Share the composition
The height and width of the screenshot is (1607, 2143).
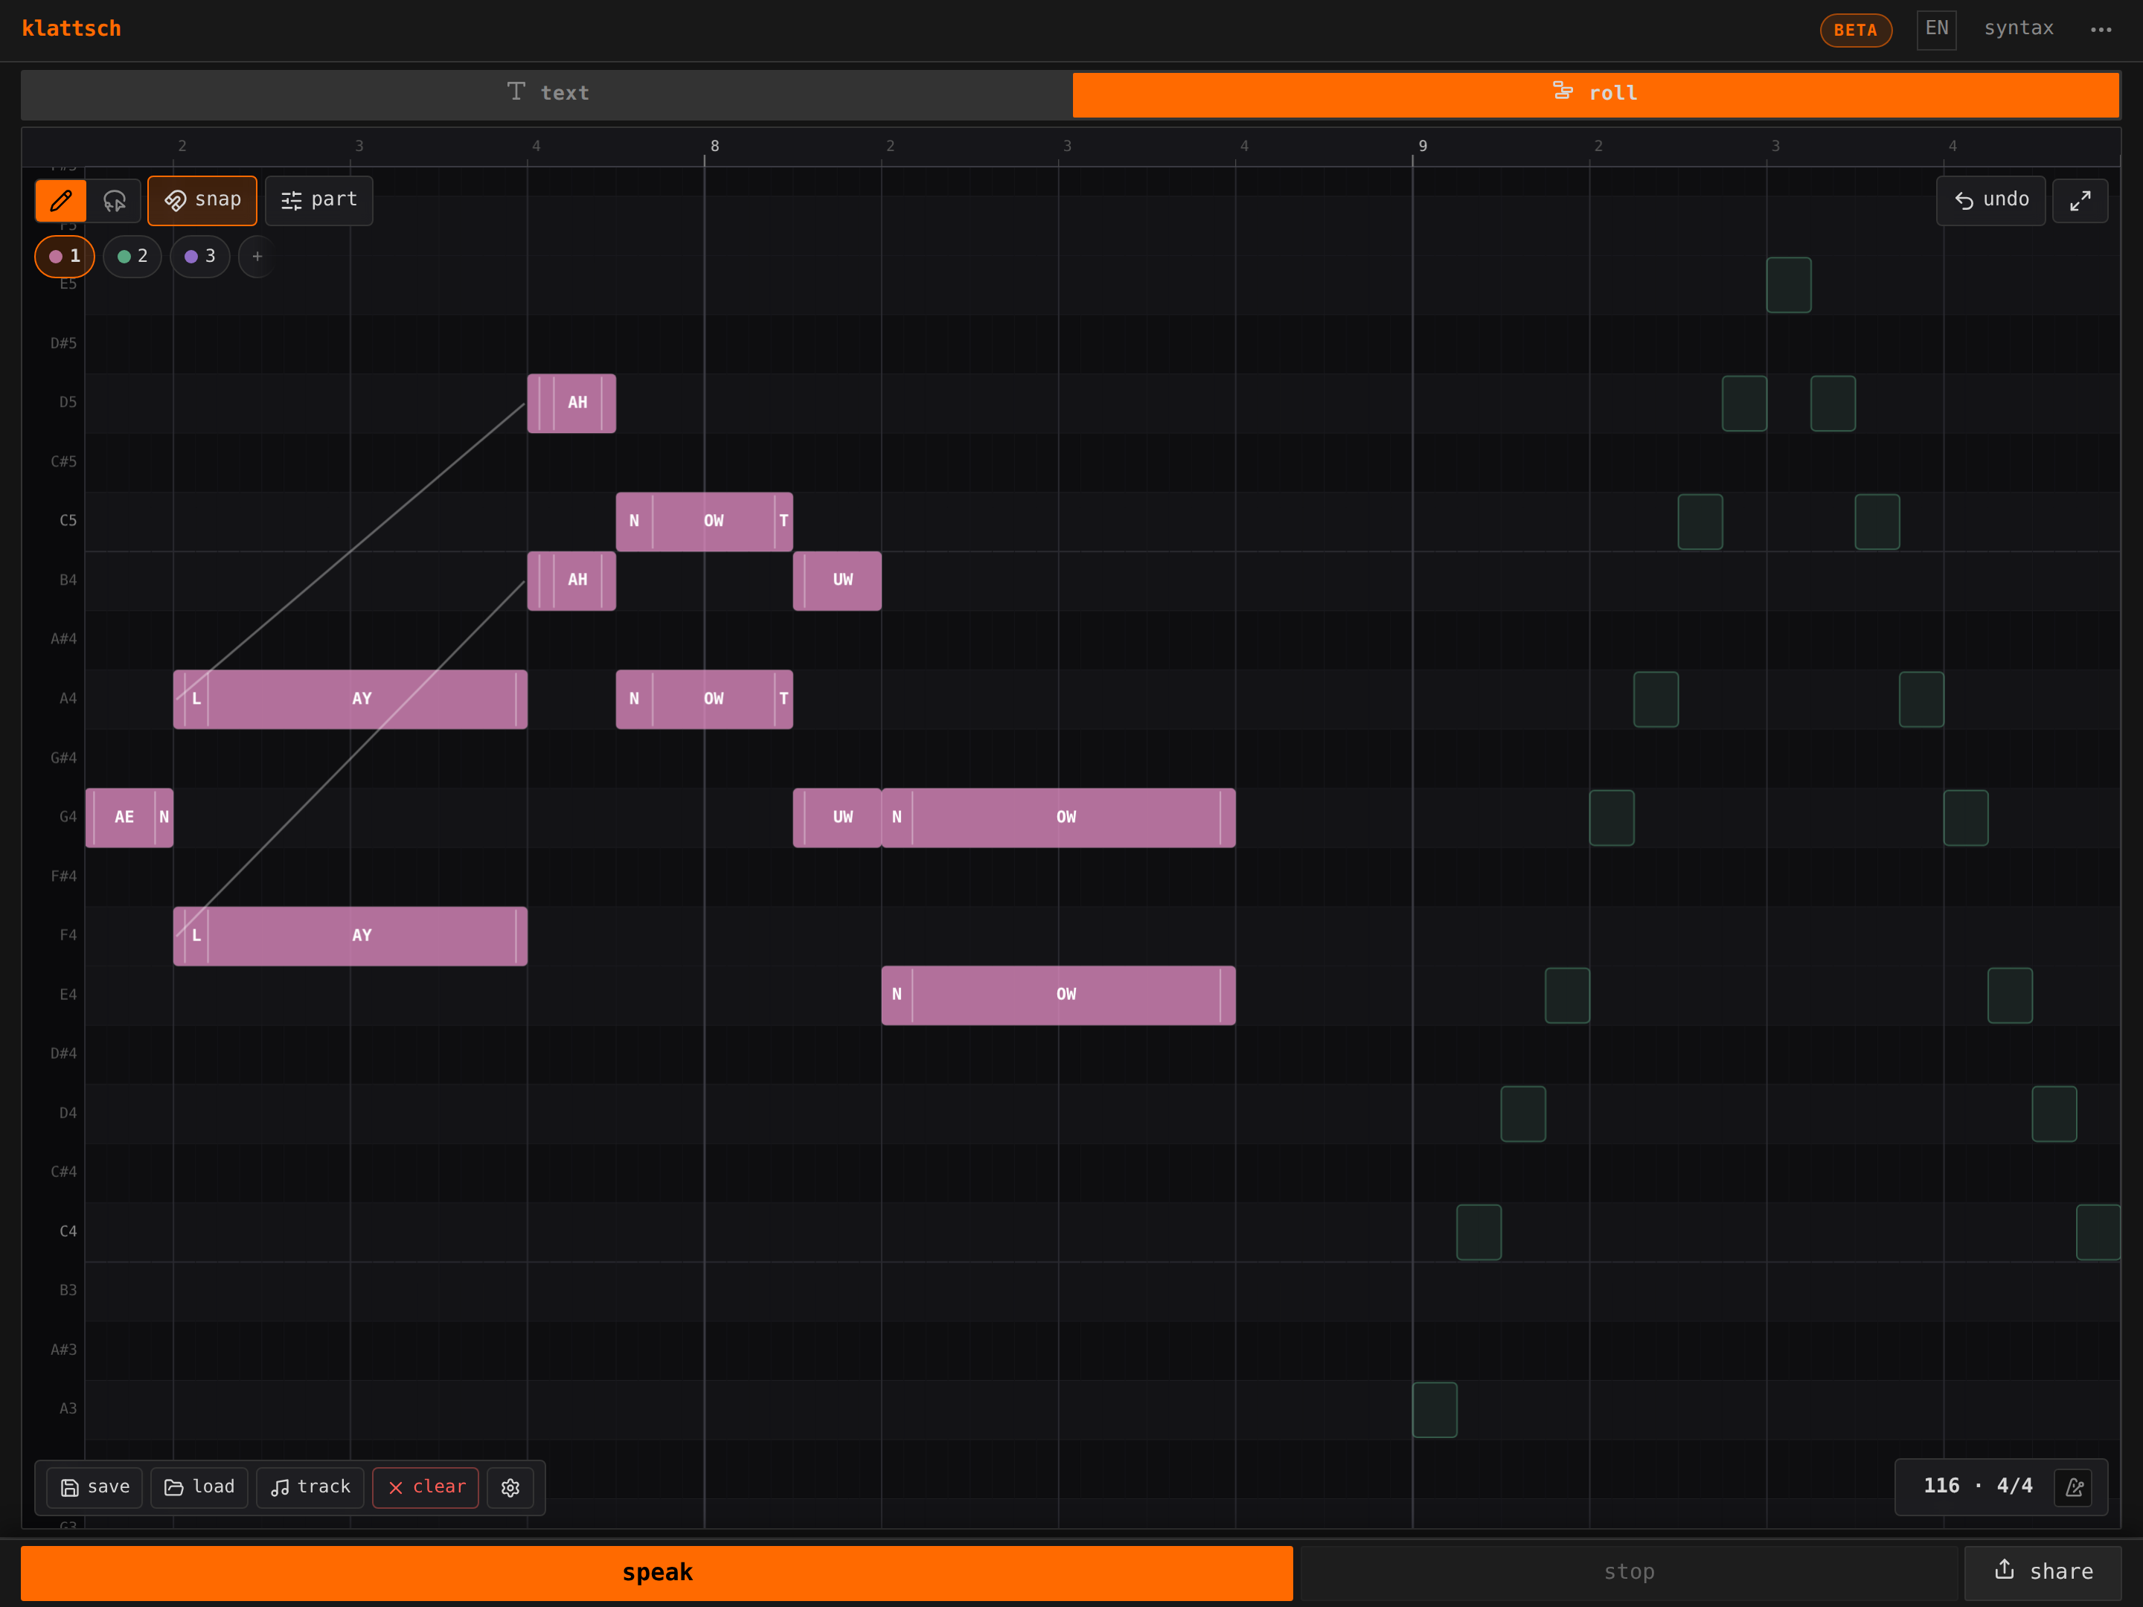point(2043,1572)
